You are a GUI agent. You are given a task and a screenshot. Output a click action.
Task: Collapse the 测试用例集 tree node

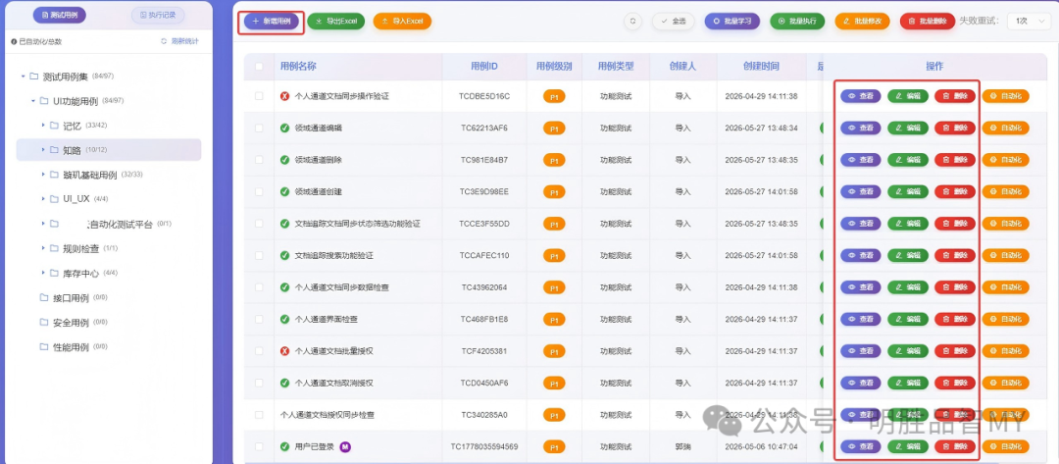[x=24, y=77]
